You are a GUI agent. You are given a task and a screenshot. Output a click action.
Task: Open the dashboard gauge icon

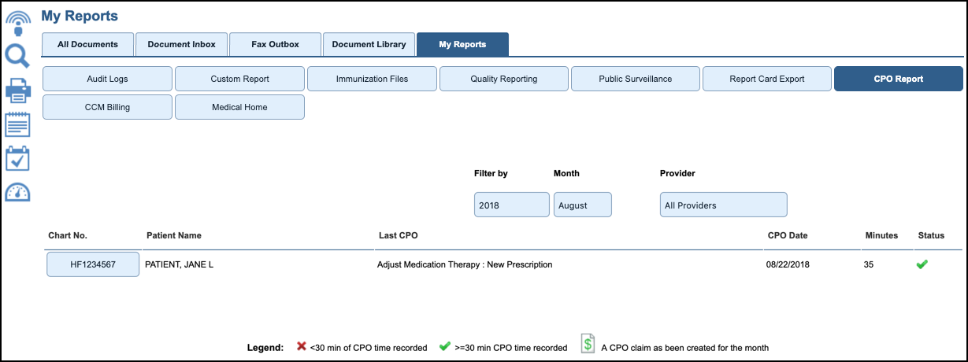[x=17, y=192]
